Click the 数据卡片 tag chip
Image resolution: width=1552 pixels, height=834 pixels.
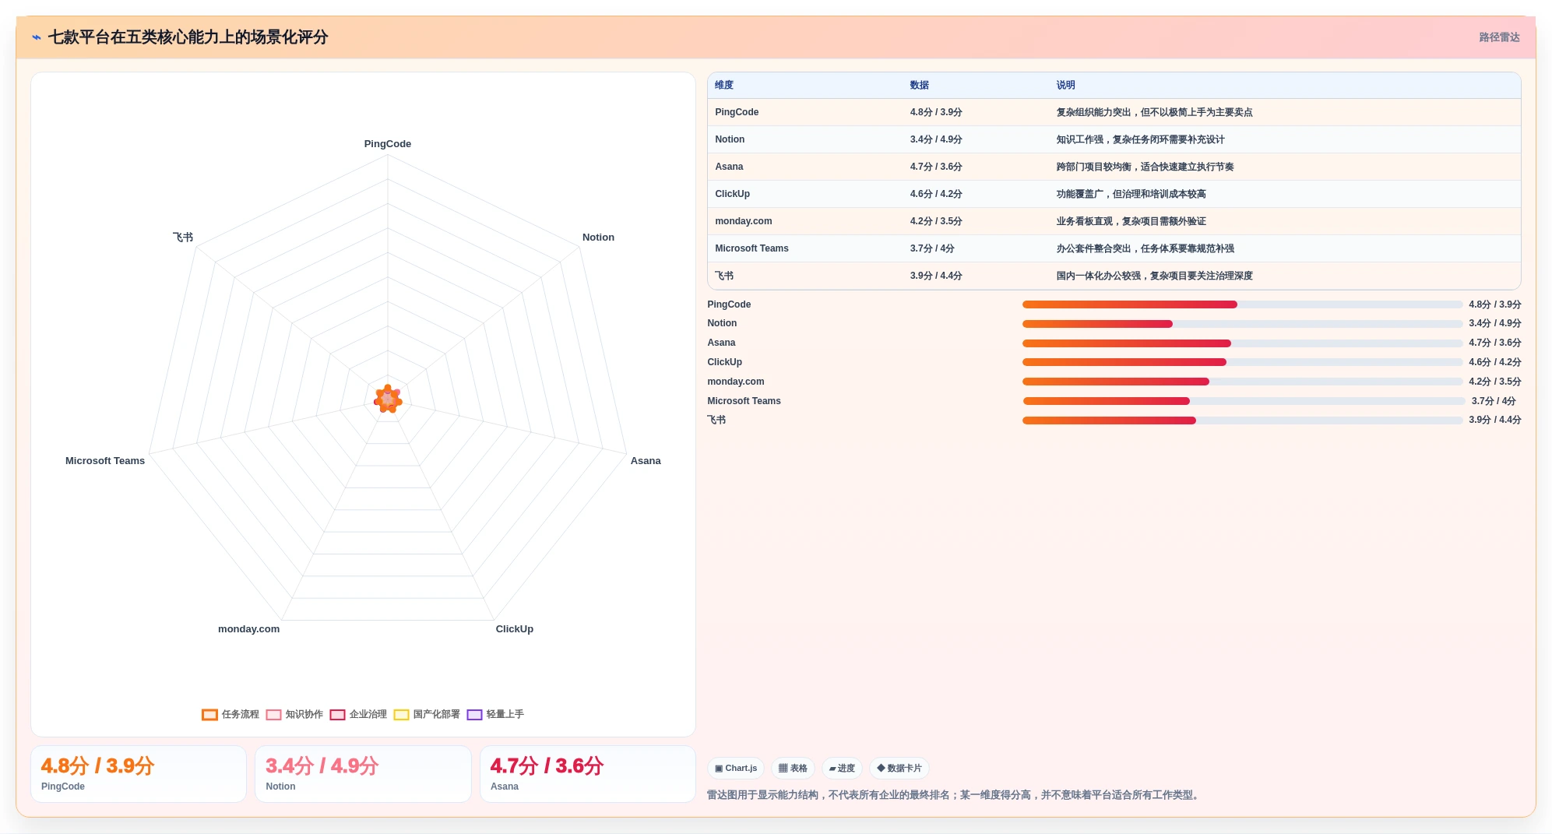[x=899, y=769]
